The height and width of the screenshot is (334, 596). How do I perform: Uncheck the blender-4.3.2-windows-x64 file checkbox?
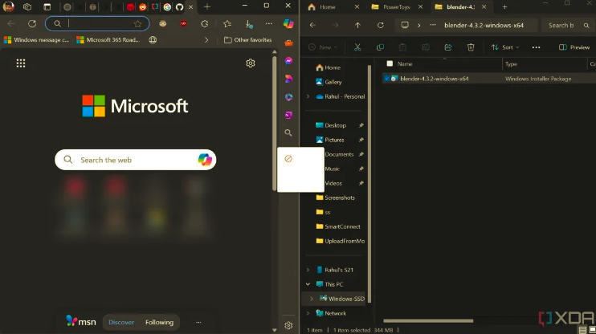point(386,79)
